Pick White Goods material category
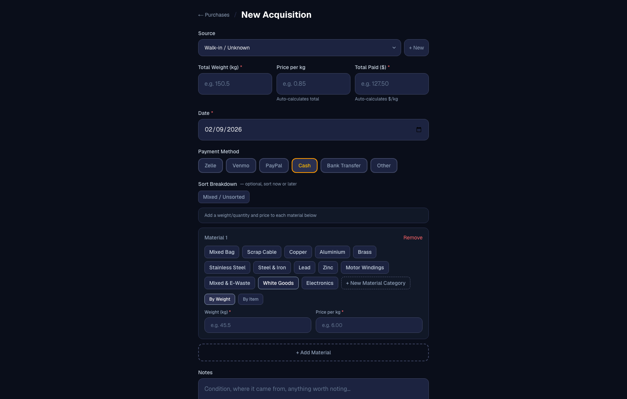627x399 pixels. click(x=278, y=283)
